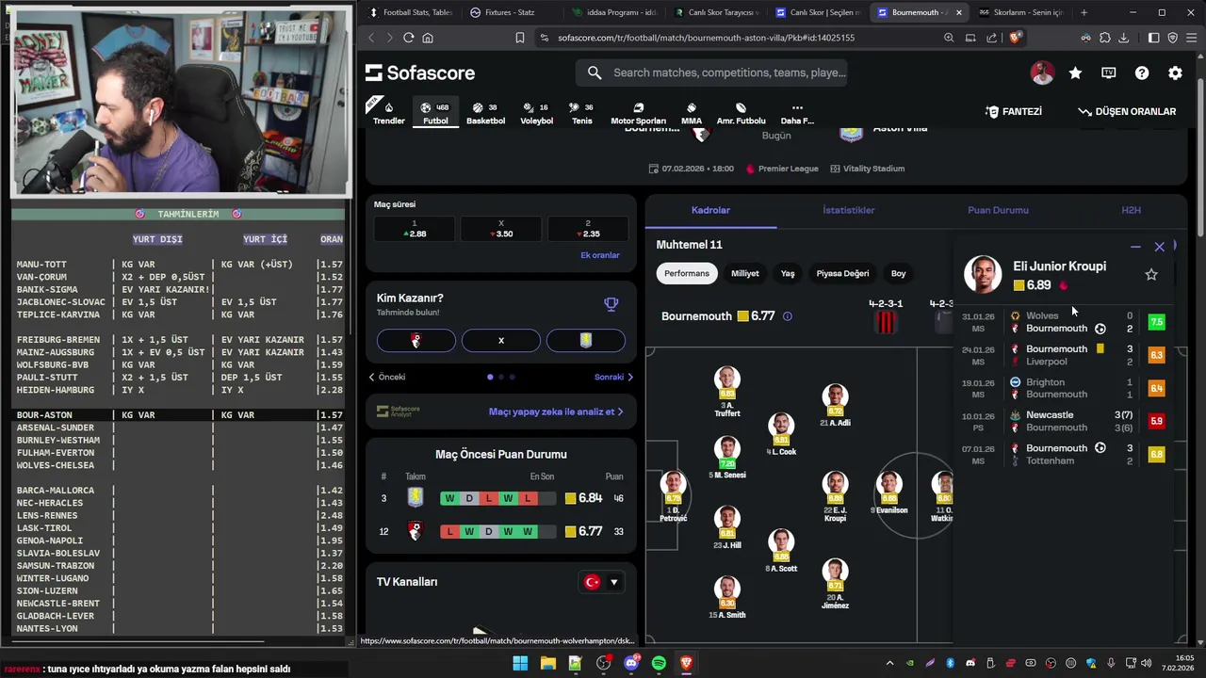Viewport: 1206px width, 678px height.
Task: Switch to the Puan Durumu tab
Action: (x=998, y=210)
